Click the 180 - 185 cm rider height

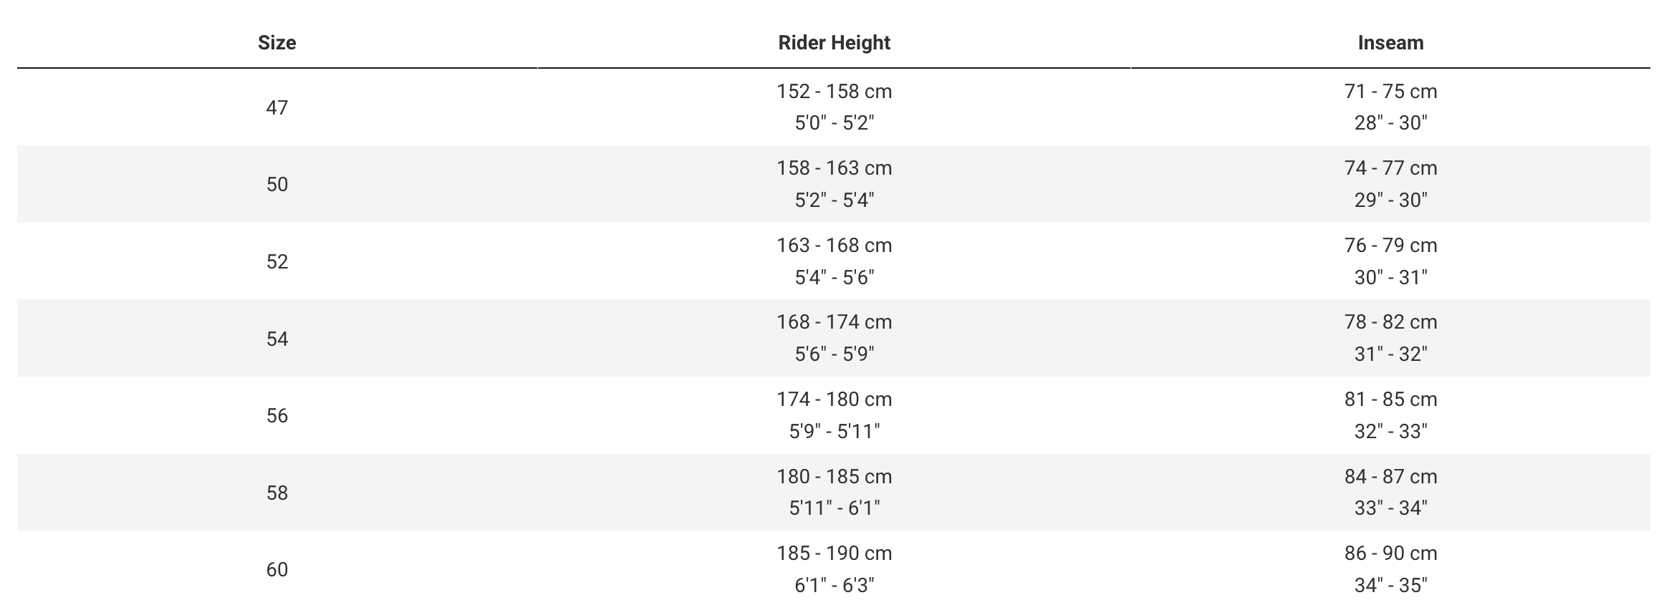pos(834,477)
